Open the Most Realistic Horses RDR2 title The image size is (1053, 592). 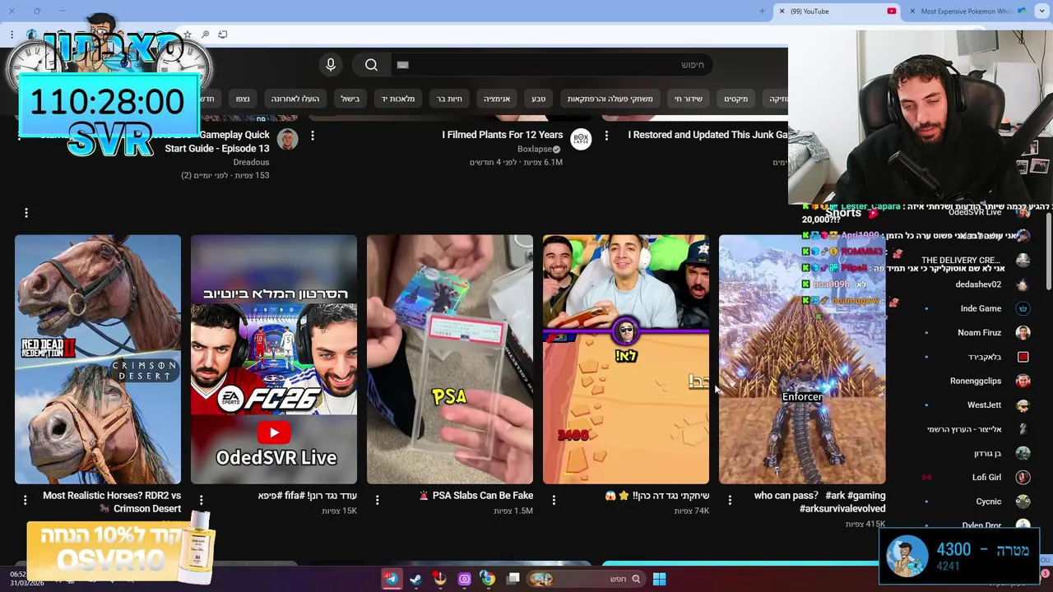tap(112, 502)
